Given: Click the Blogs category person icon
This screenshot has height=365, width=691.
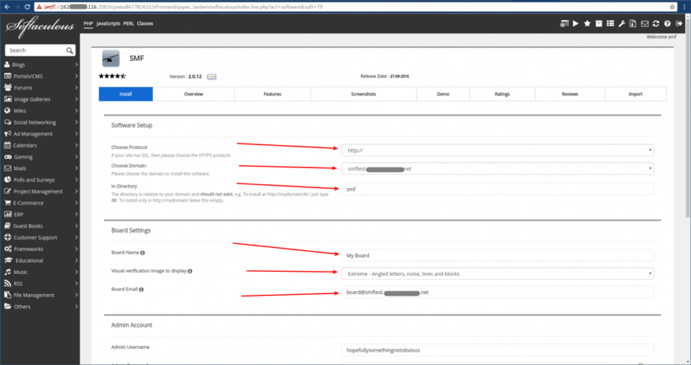Looking at the screenshot, I should [7, 64].
